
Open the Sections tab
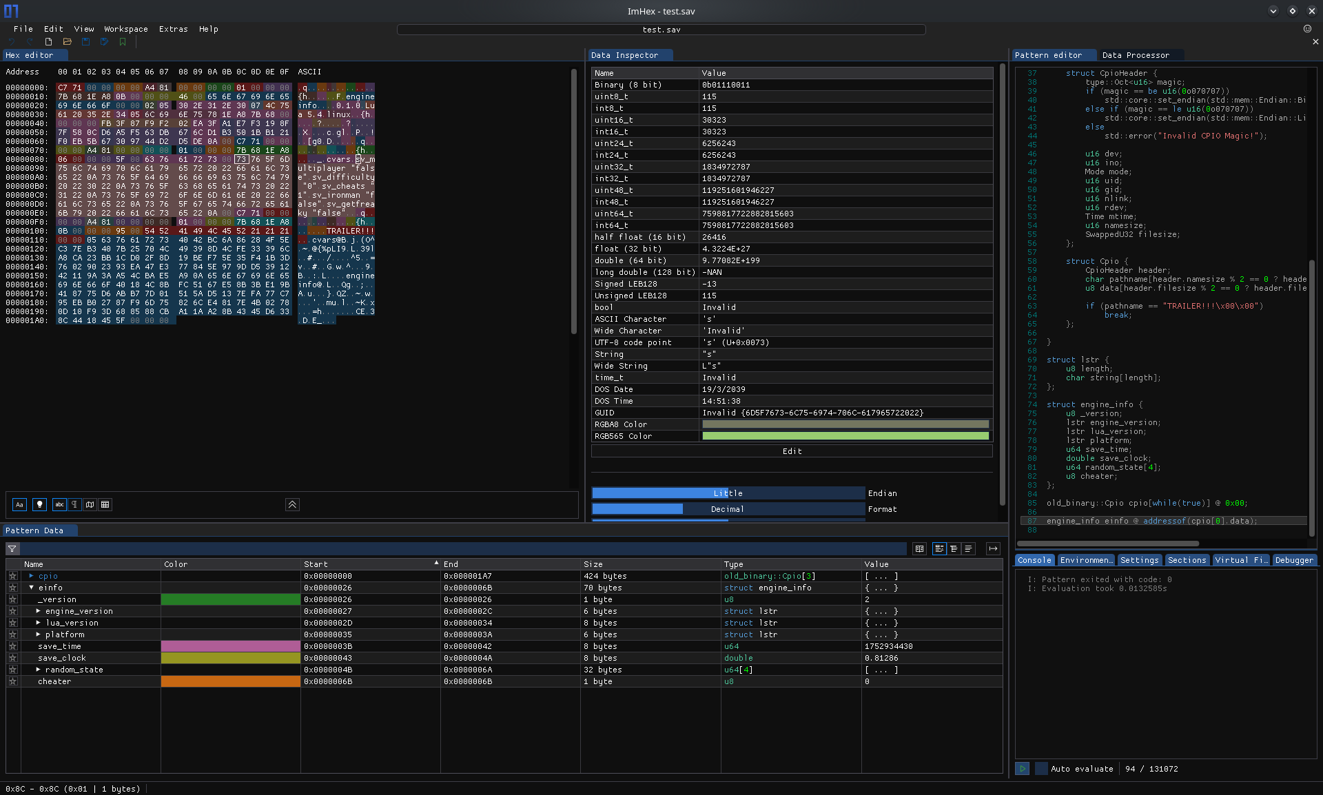coord(1187,560)
